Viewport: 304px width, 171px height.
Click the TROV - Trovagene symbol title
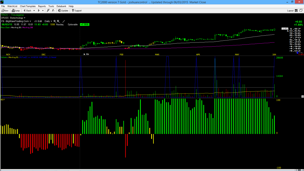click(x=12, y=15)
